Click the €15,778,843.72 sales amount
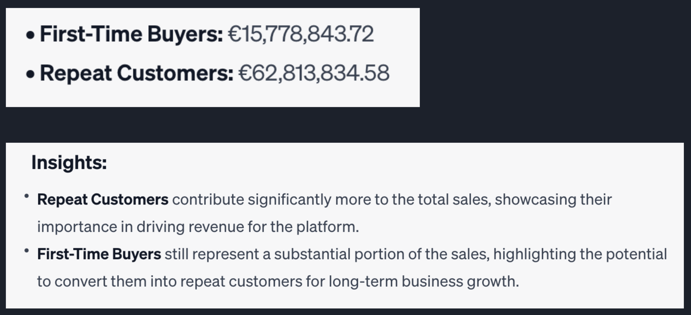Screen dimensions: 691x315 tap(301, 34)
